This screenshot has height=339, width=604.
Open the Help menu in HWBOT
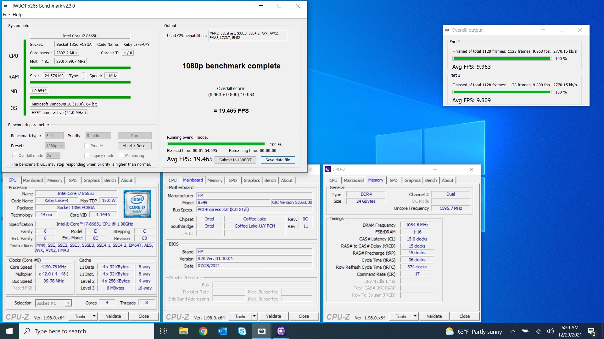tap(18, 15)
